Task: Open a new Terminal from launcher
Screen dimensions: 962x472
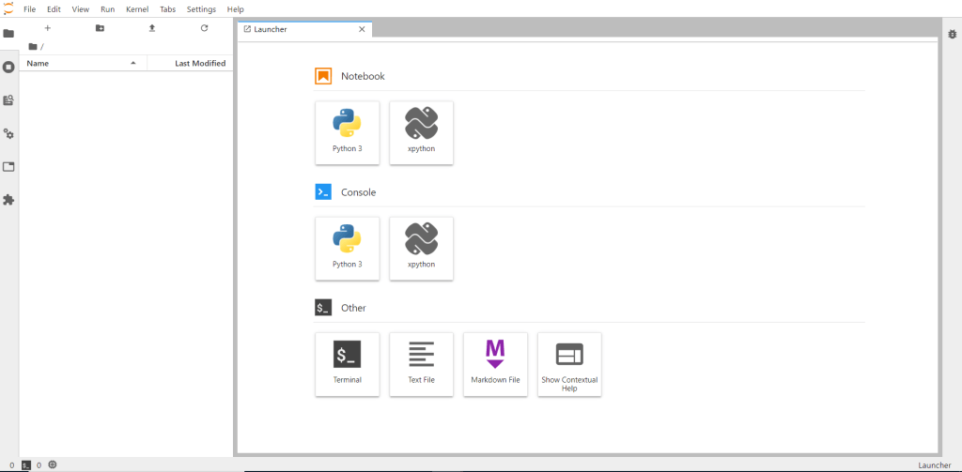Action: tap(347, 364)
